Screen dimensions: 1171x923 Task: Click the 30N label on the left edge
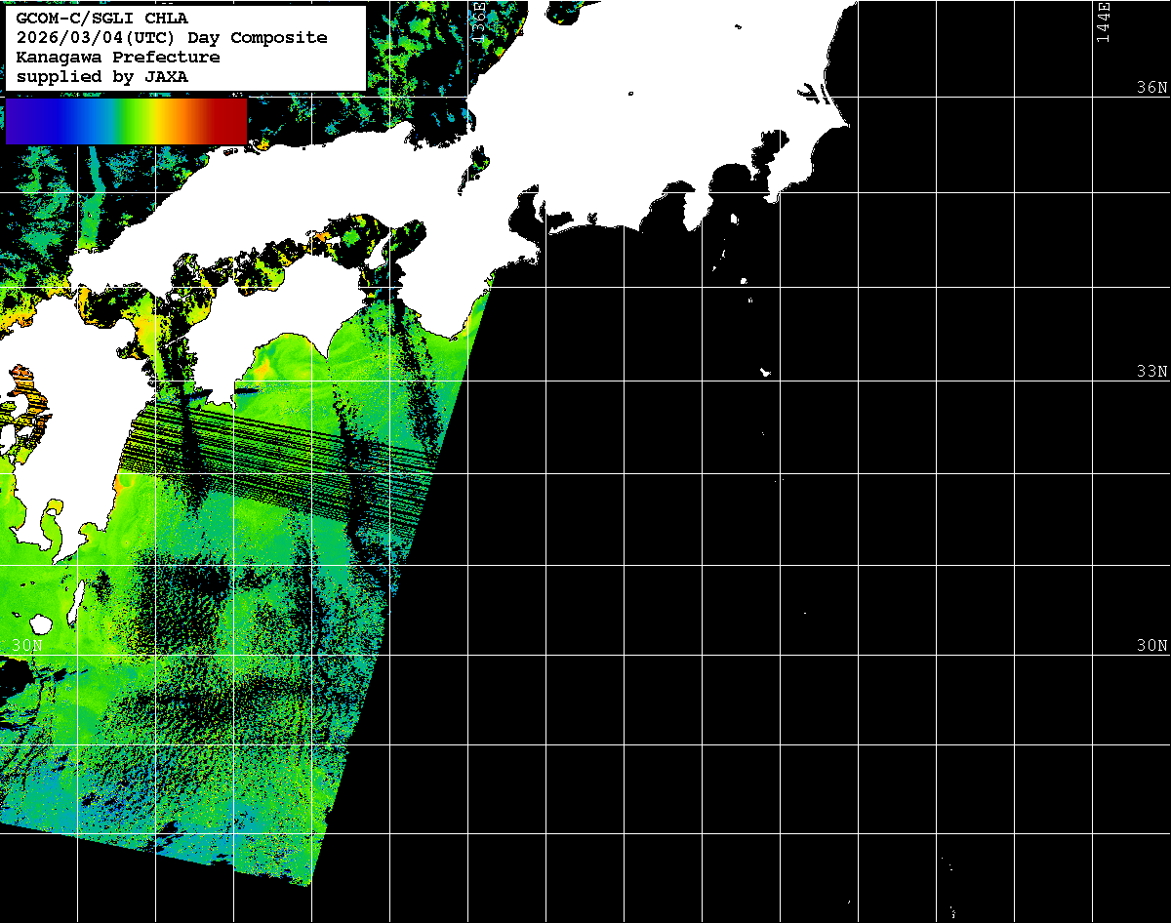coord(27,646)
